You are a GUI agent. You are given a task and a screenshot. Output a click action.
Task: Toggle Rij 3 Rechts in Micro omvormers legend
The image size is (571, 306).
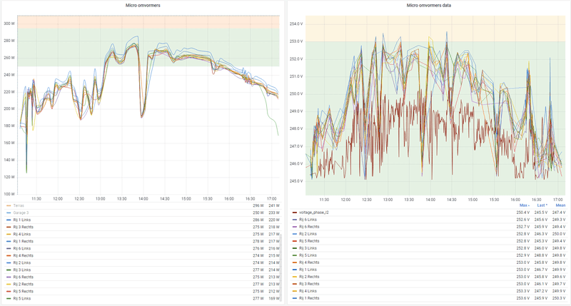[x=24, y=227]
